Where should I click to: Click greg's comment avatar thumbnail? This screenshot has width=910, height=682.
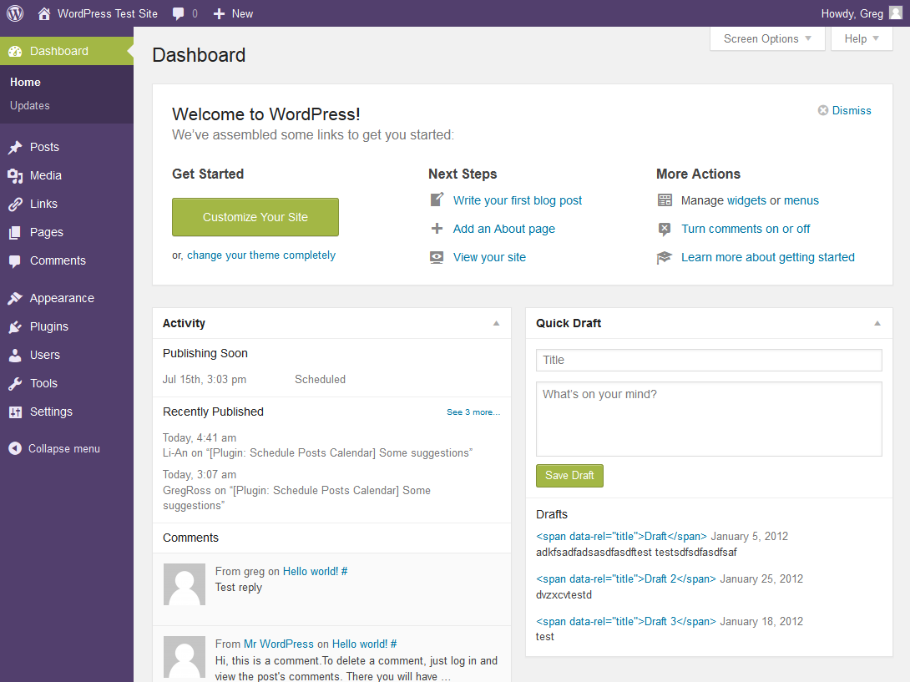(x=185, y=584)
